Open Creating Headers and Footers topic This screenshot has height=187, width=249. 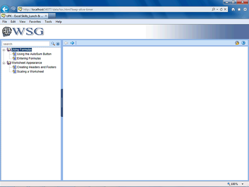coord(37,67)
